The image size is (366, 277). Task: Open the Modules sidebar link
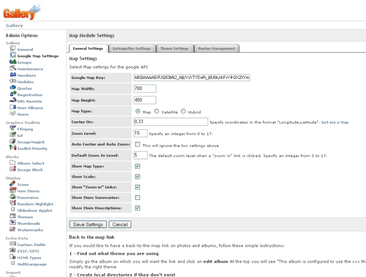coord(25,82)
